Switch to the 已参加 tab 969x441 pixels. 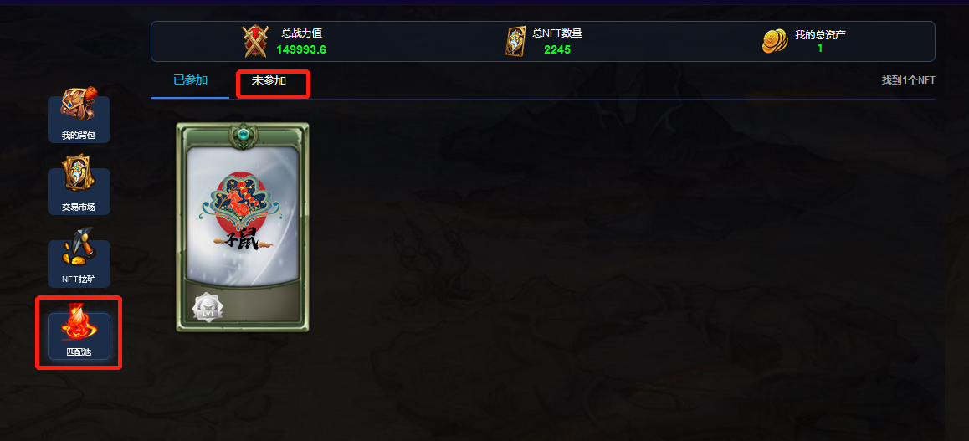(x=190, y=79)
